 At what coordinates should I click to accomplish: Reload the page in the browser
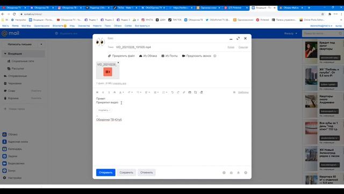15,14
